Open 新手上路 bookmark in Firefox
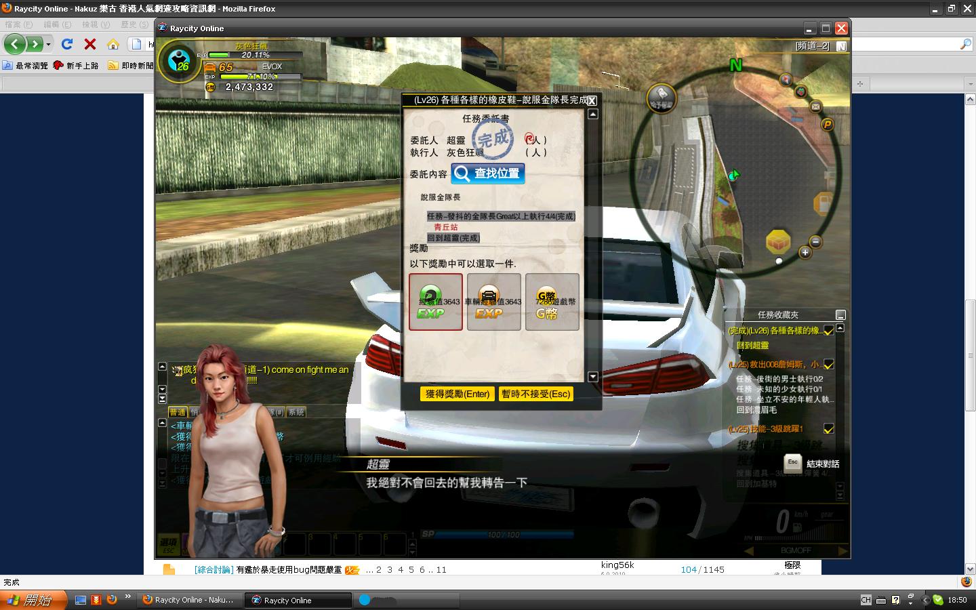This screenshot has height=610, width=976. point(76,66)
